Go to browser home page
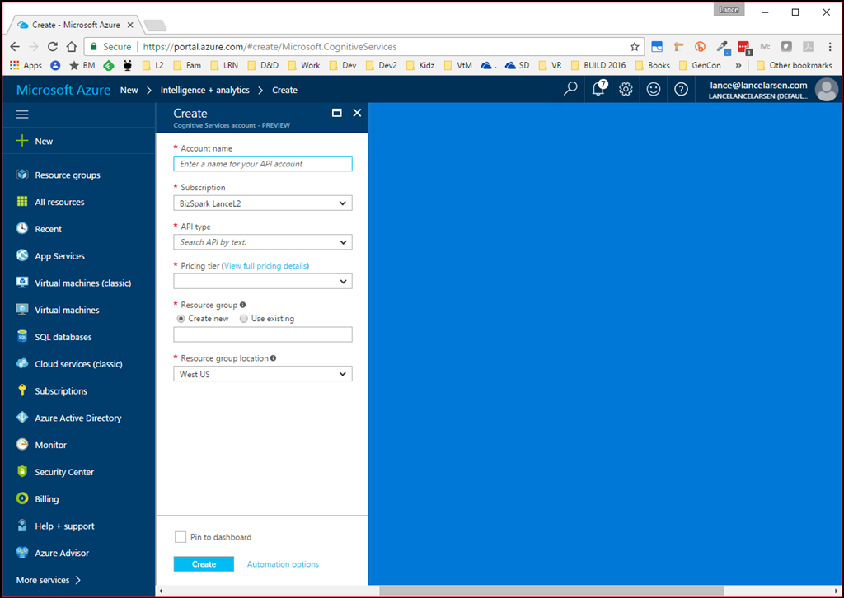The width and height of the screenshot is (844, 598). [x=71, y=47]
